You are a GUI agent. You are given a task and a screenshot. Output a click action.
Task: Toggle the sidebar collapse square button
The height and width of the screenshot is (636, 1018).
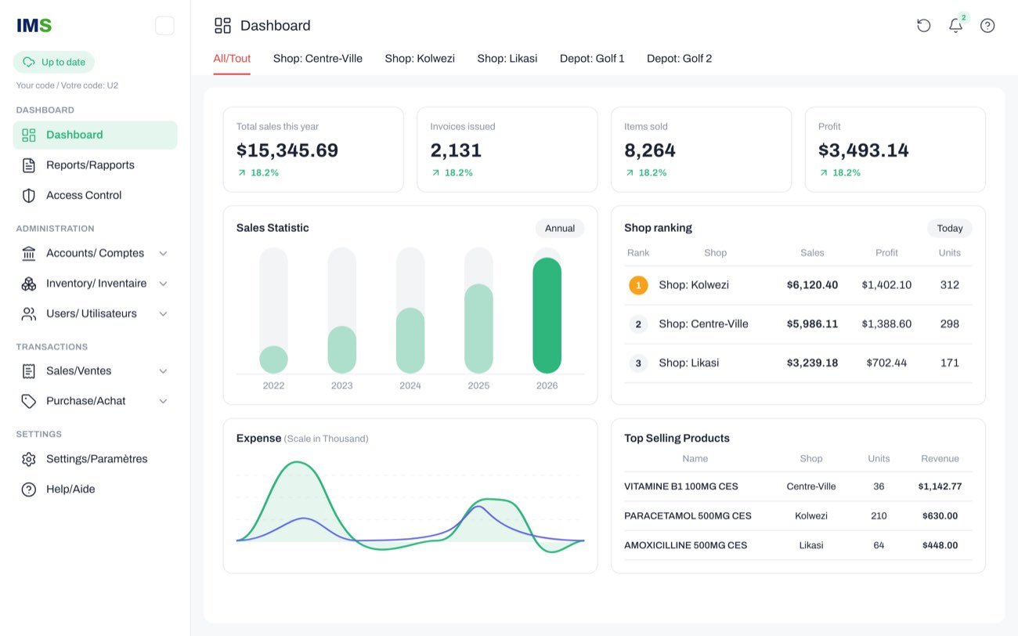[x=164, y=26]
